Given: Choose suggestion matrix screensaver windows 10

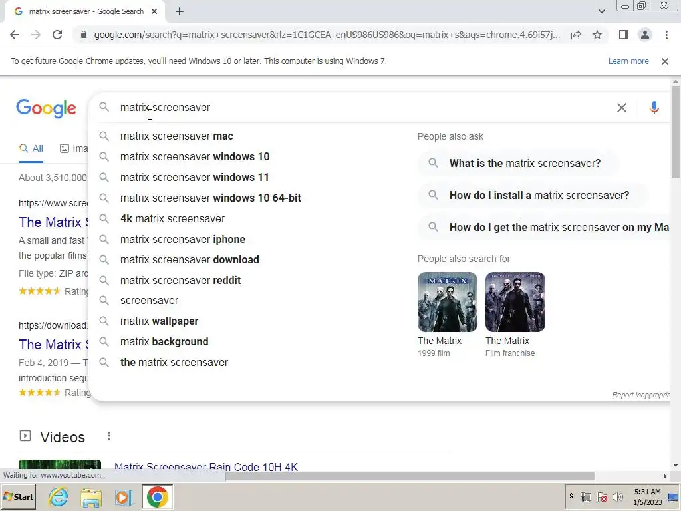Looking at the screenshot, I should point(195,157).
